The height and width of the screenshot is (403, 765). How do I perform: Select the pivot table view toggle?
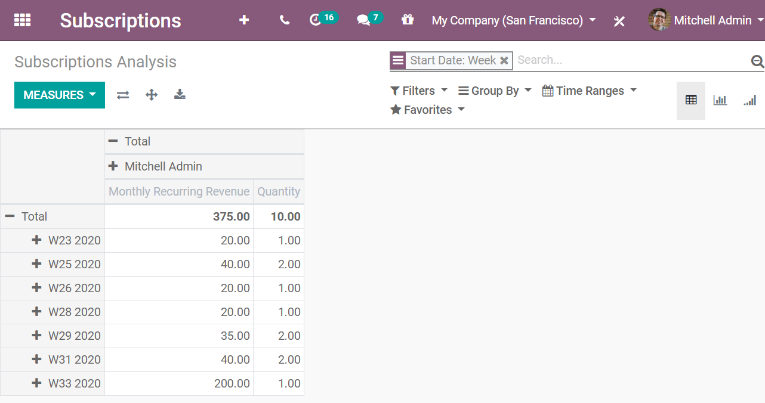tap(691, 100)
